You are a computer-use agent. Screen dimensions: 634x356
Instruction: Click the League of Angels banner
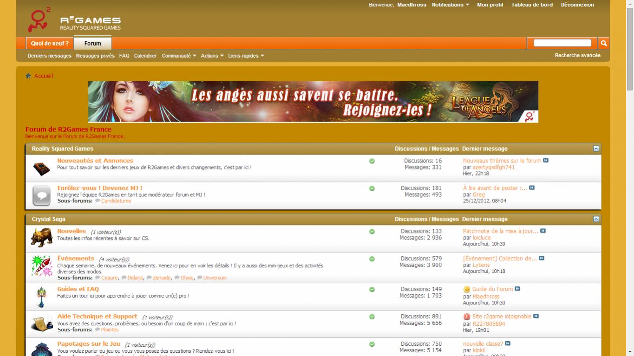313,102
